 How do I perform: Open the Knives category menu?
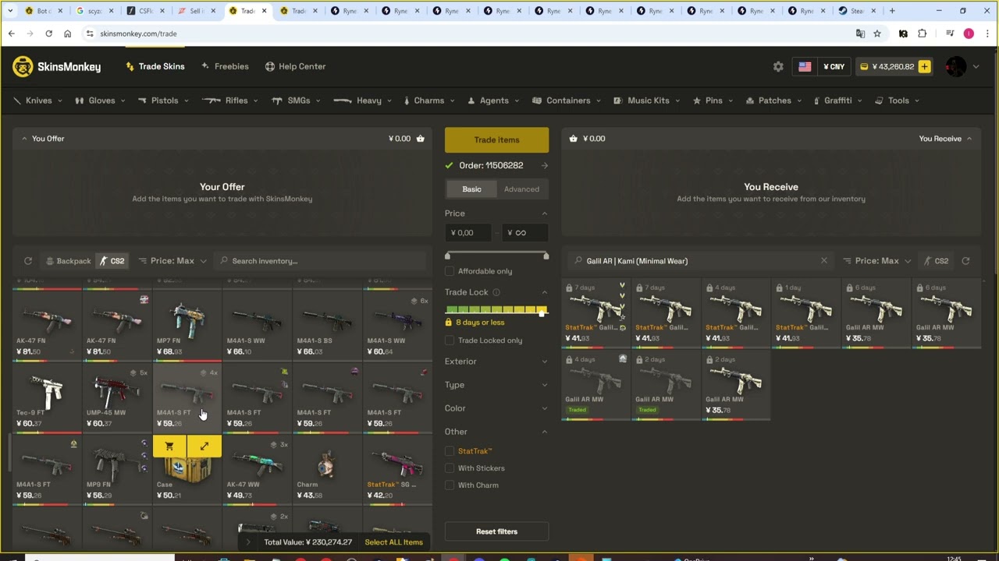coord(40,101)
